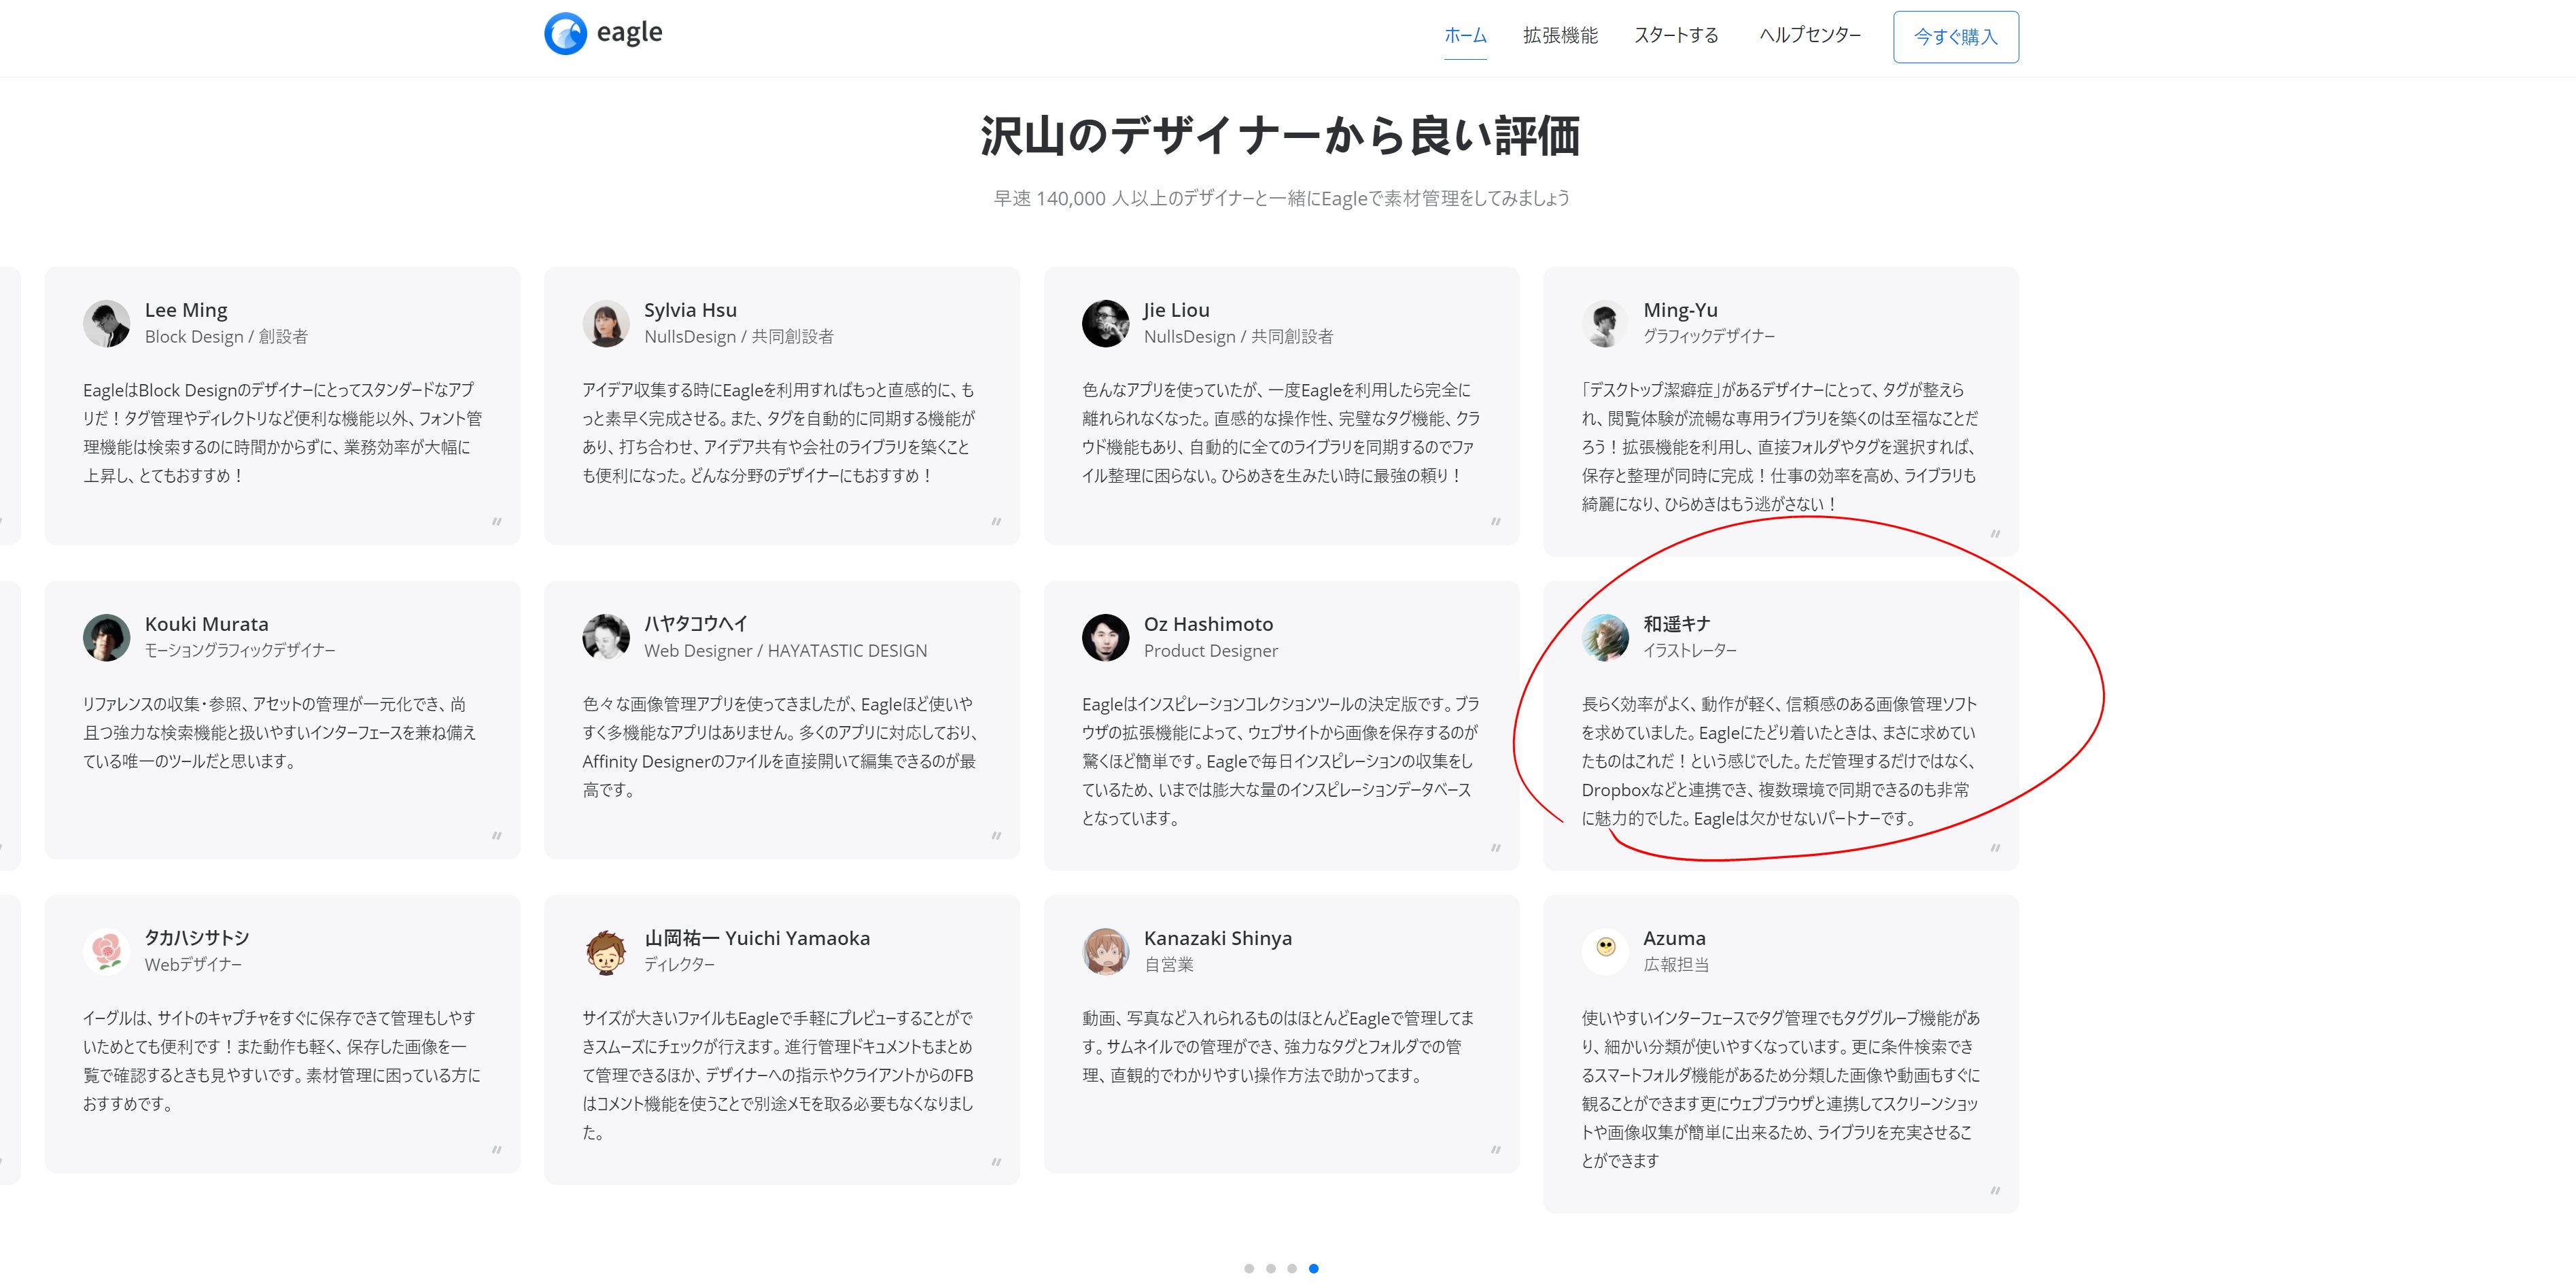Click the name Kouki Murata
The height and width of the screenshot is (1287, 2576).
coord(206,624)
